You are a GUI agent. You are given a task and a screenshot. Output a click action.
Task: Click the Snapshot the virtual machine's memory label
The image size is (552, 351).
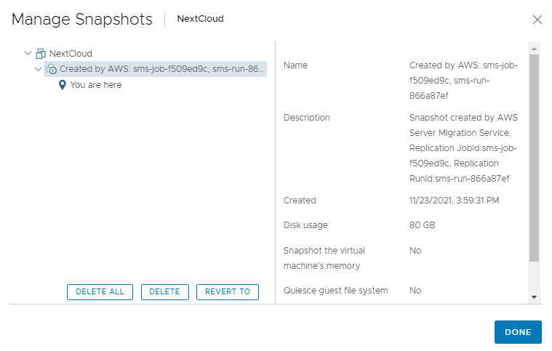tap(324, 258)
